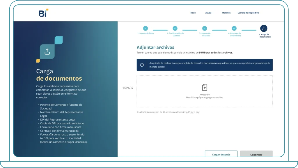Click the Bi logo in the header
Screen dimensions: 298x168
pos(43,13)
